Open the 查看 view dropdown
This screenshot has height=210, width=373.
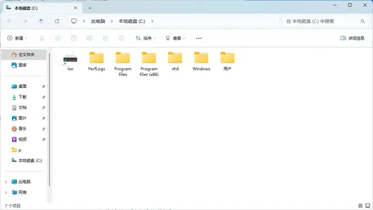pos(175,38)
